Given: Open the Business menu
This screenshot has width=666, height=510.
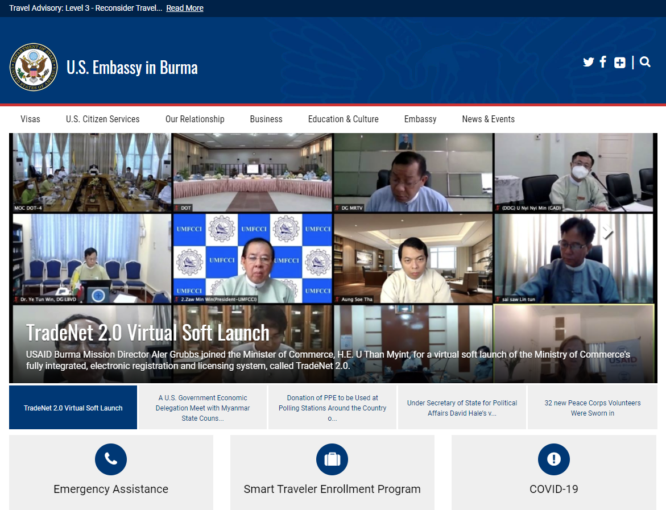Looking at the screenshot, I should point(266,119).
